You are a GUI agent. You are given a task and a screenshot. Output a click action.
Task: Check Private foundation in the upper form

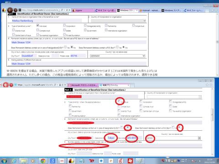pyautogui.click(x=64, y=35)
